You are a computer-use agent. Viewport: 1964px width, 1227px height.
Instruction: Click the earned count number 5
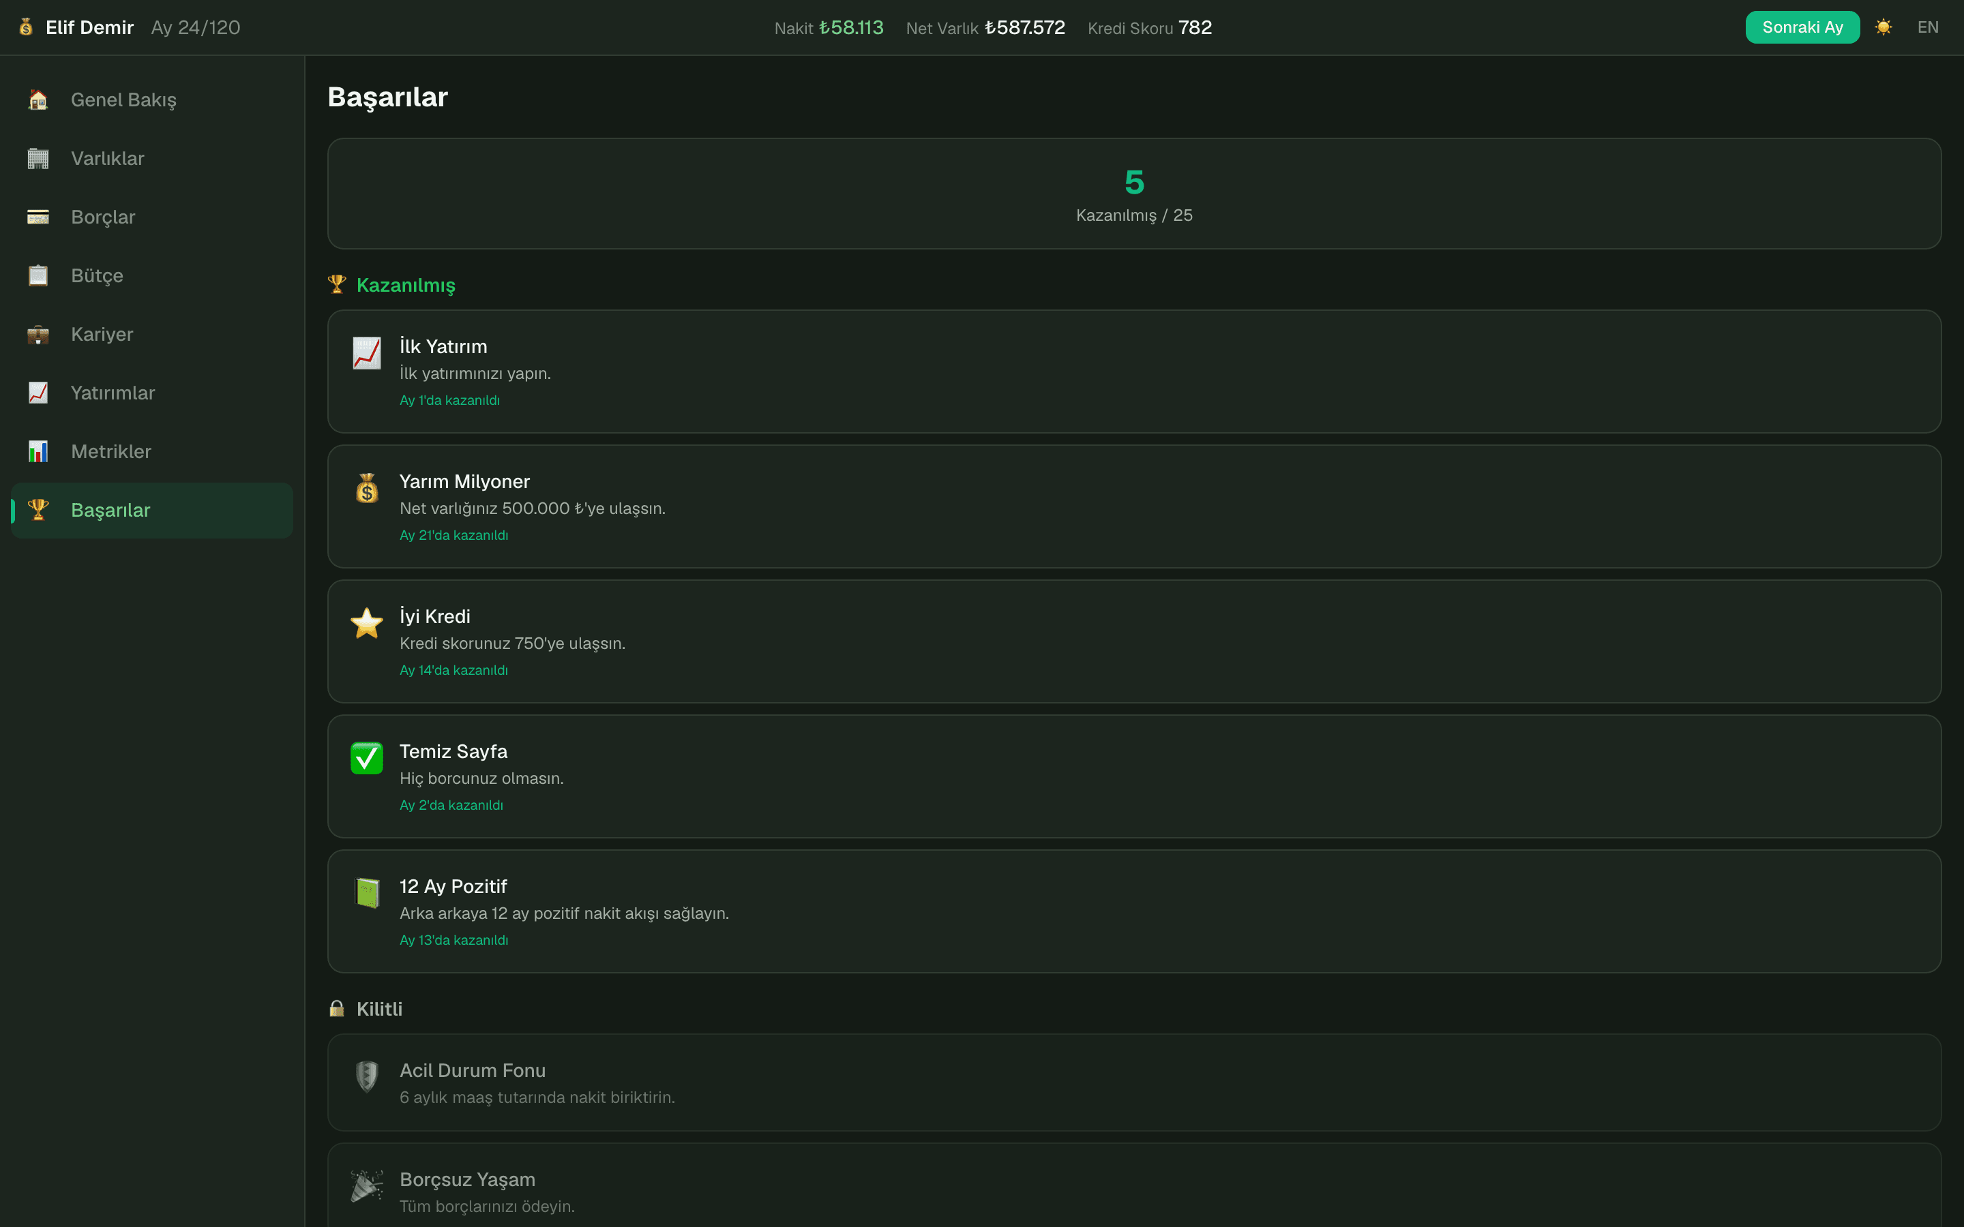click(x=1134, y=183)
